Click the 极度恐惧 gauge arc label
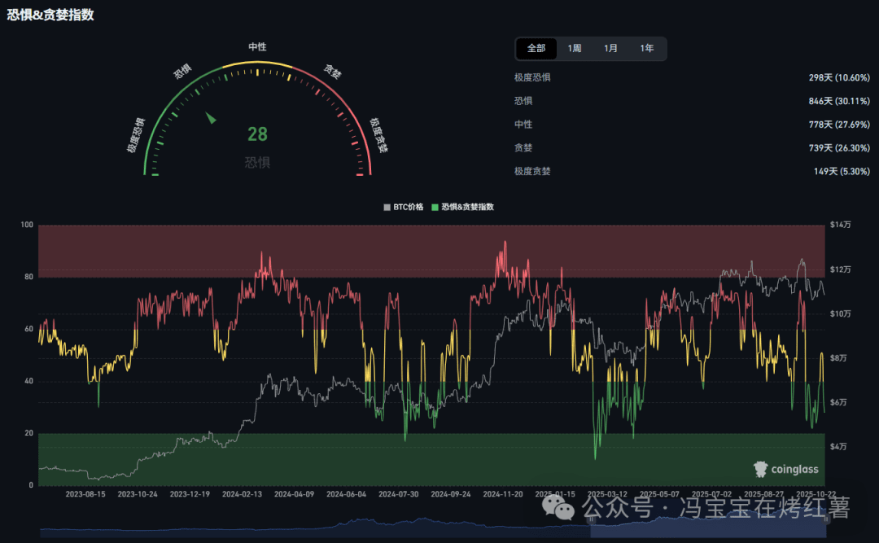Image resolution: width=879 pixels, height=543 pixels. 136,135
